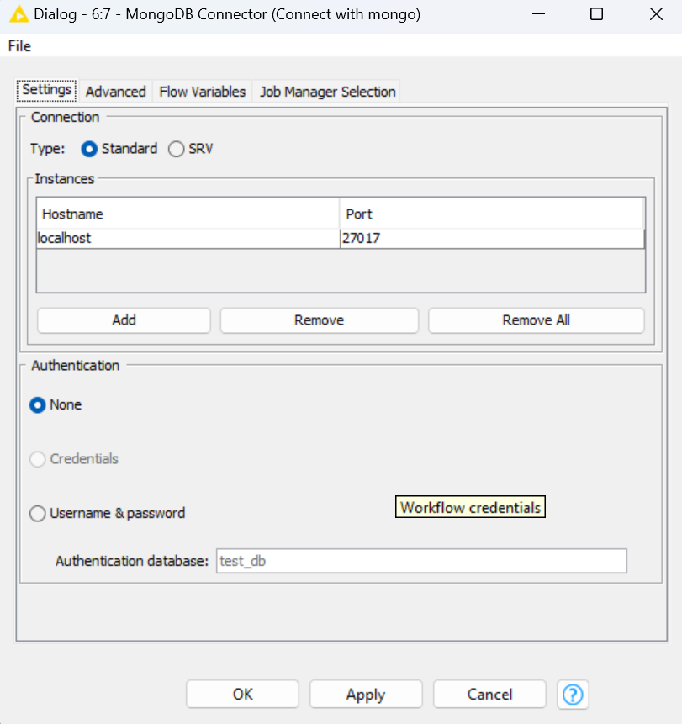The image size is (682, 724).
Task: Switch to the Advanced tab
Action: pos(115,92)
